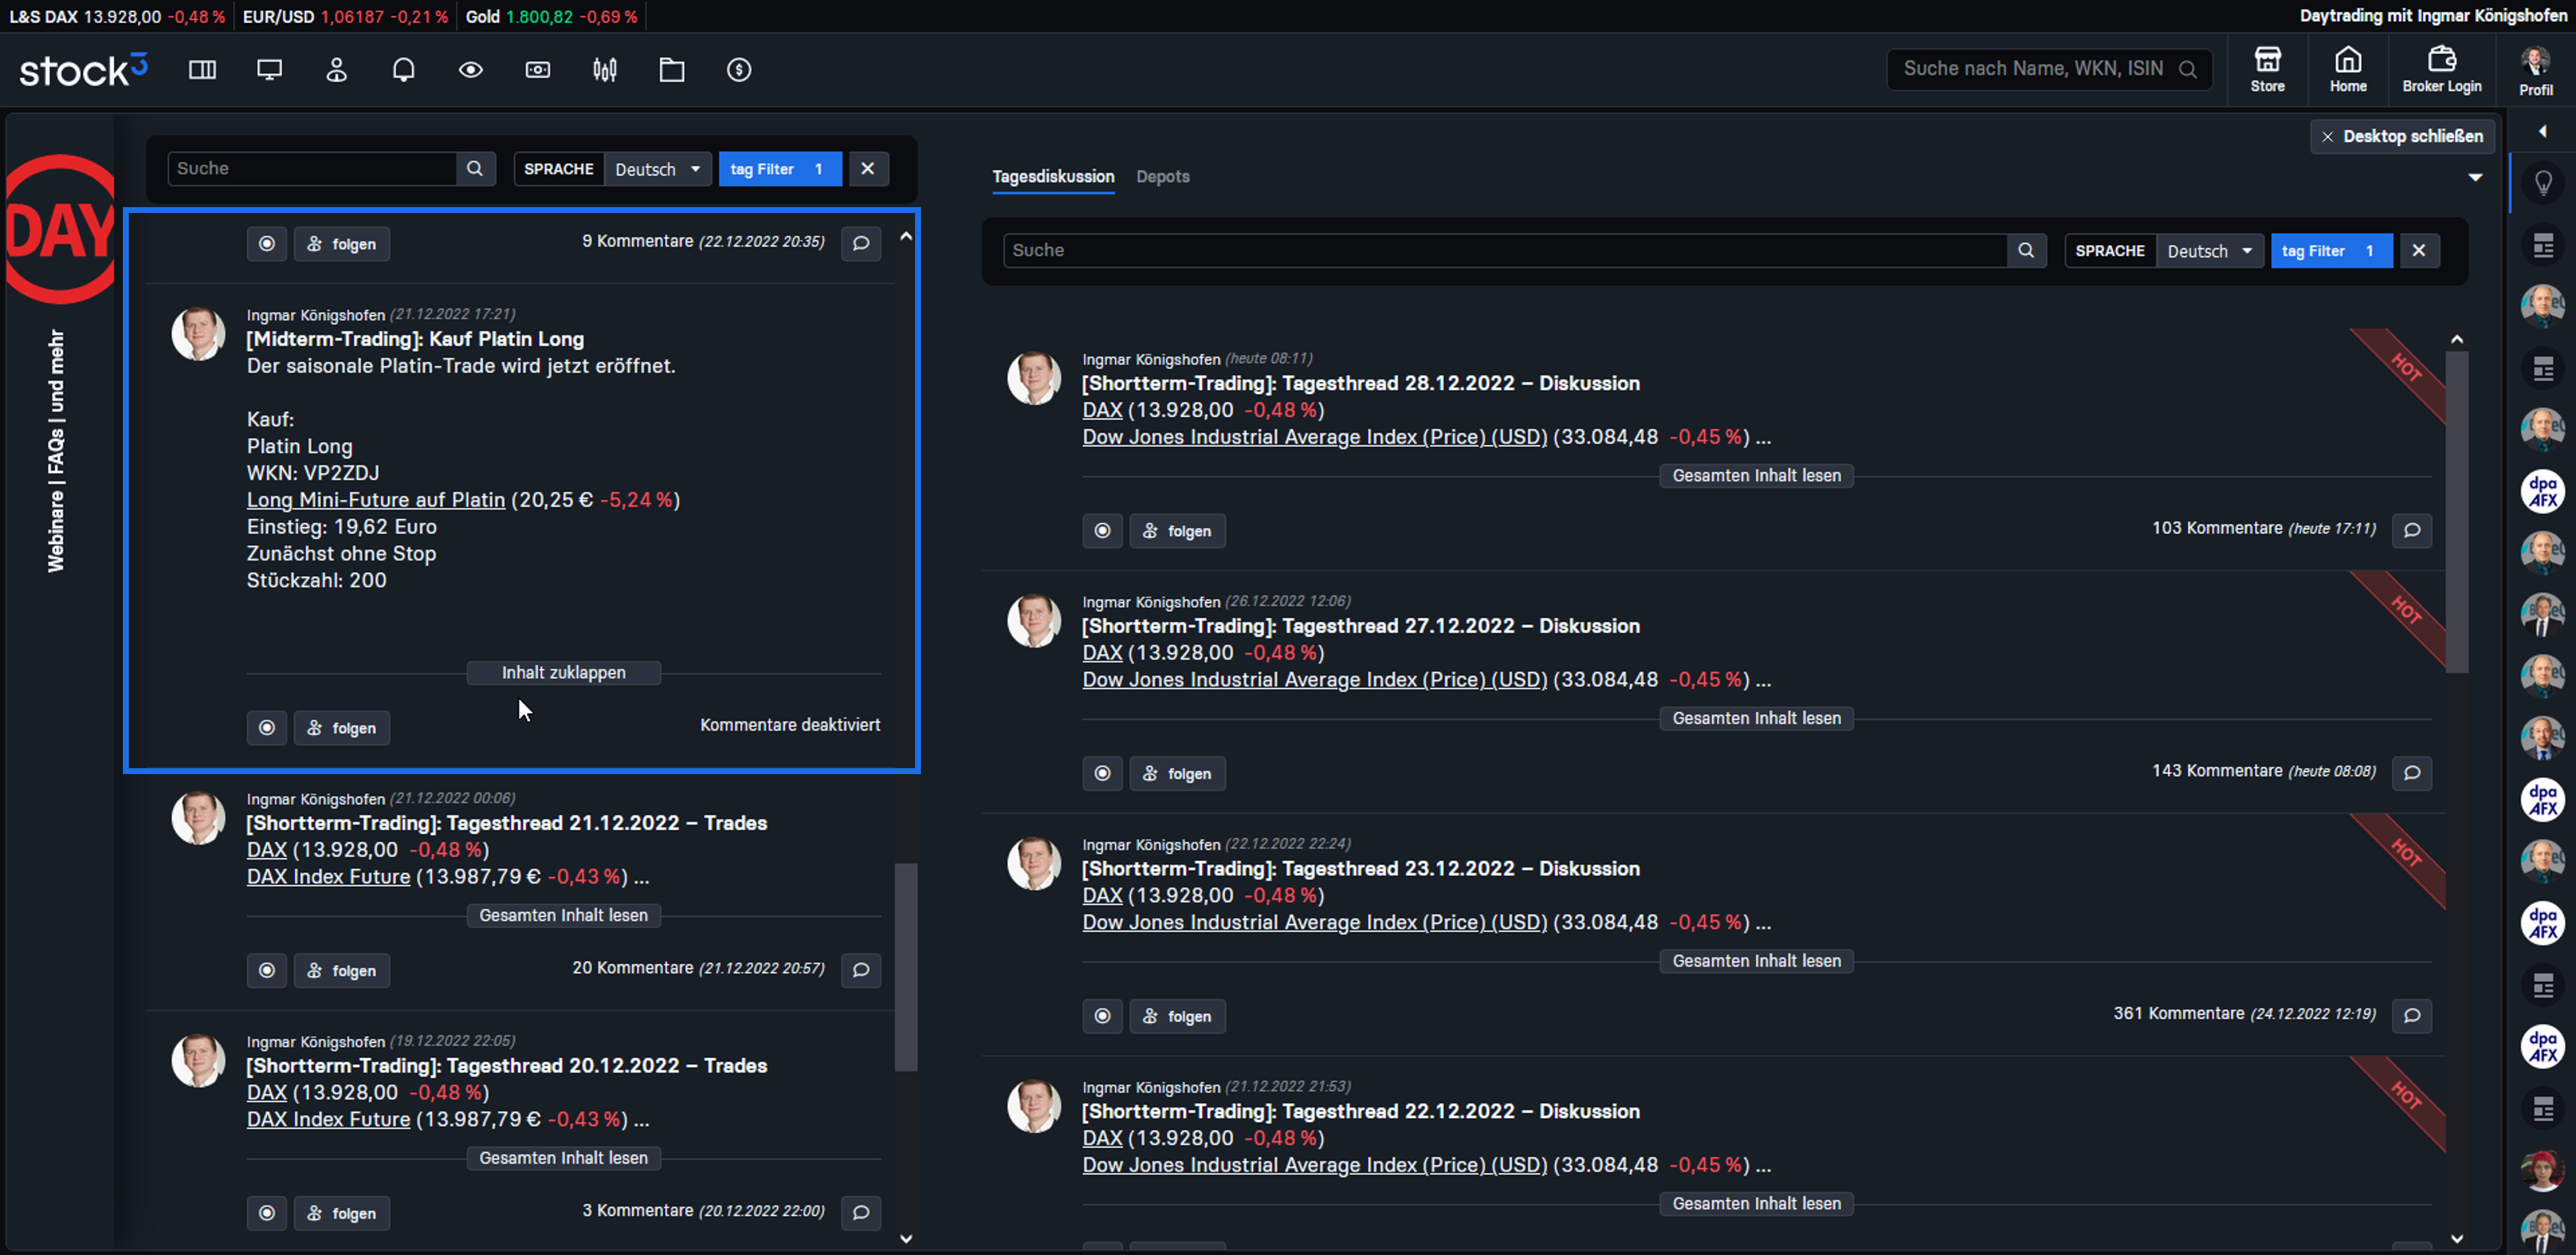Open the banknote icon in top navigation
The height and width of the screenshot is (1255, 2576).
pyautogui.click(x=538, y=70)
